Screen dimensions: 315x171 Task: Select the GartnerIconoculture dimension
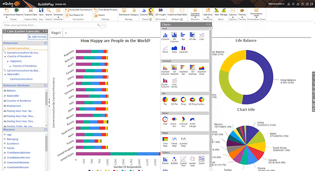(18, 48)
